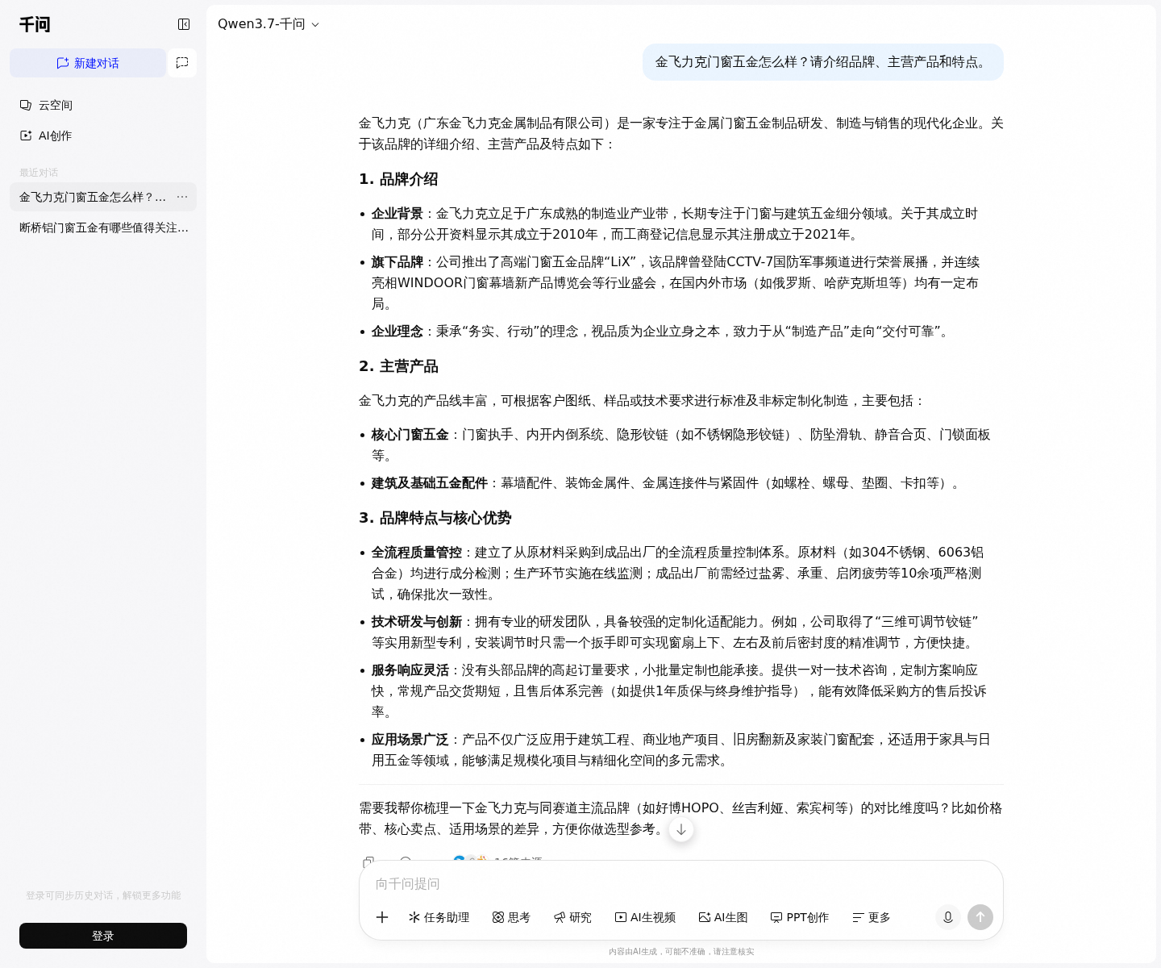Image resolution: width=1161 pixels, height=968 pixels.
Task: Open the three-dot menu on 金飞力克 conversation
Action: tap(182, 197)
